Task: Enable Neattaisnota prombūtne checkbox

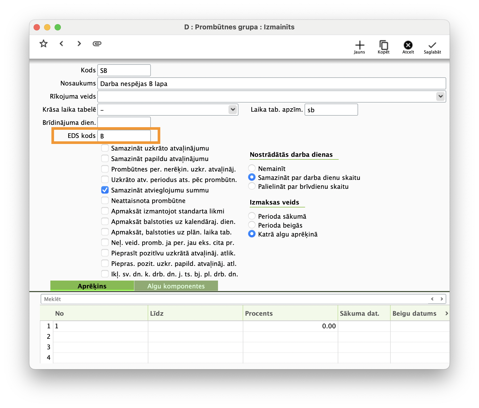Action: (105, 201)
